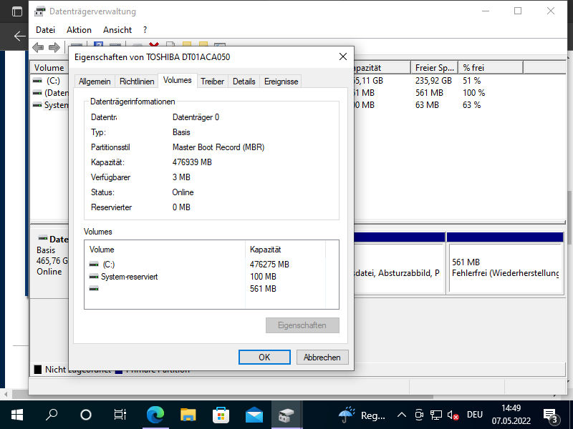This screenshot has width=573, height=429.
Task: Click the Datenträgerverwaltung title bar icon
Action: [40, 11]
